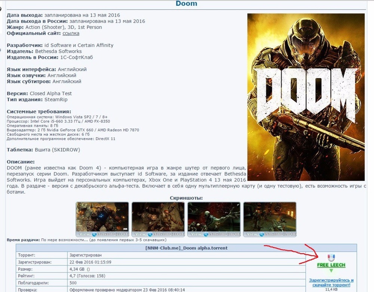Click the developer text 'id Software и Certain Affinity'
Viewport: 374px width, 292px height.
pyautogui.click(x=79, y=45)
